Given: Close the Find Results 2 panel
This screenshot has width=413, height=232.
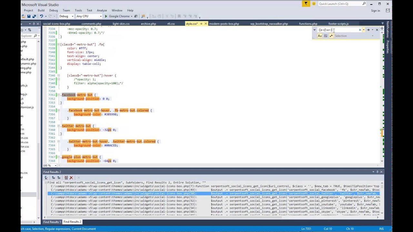Looking at the screenshot, I should [x=381, y=172].
